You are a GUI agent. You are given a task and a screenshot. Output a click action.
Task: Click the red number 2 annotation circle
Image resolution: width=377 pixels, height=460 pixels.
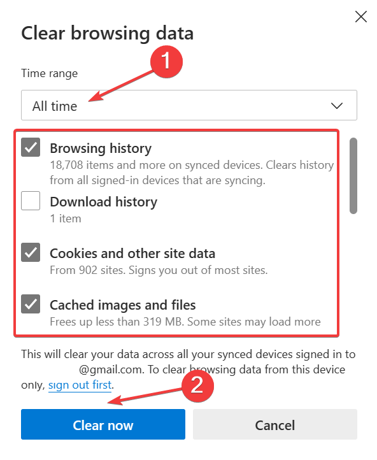(197, 385)
